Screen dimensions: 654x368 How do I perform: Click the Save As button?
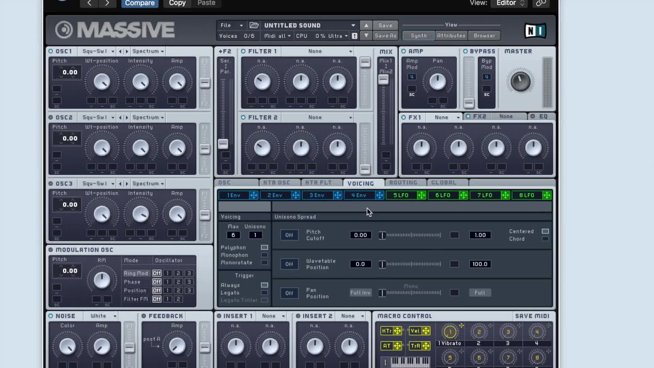pos(385,35)
